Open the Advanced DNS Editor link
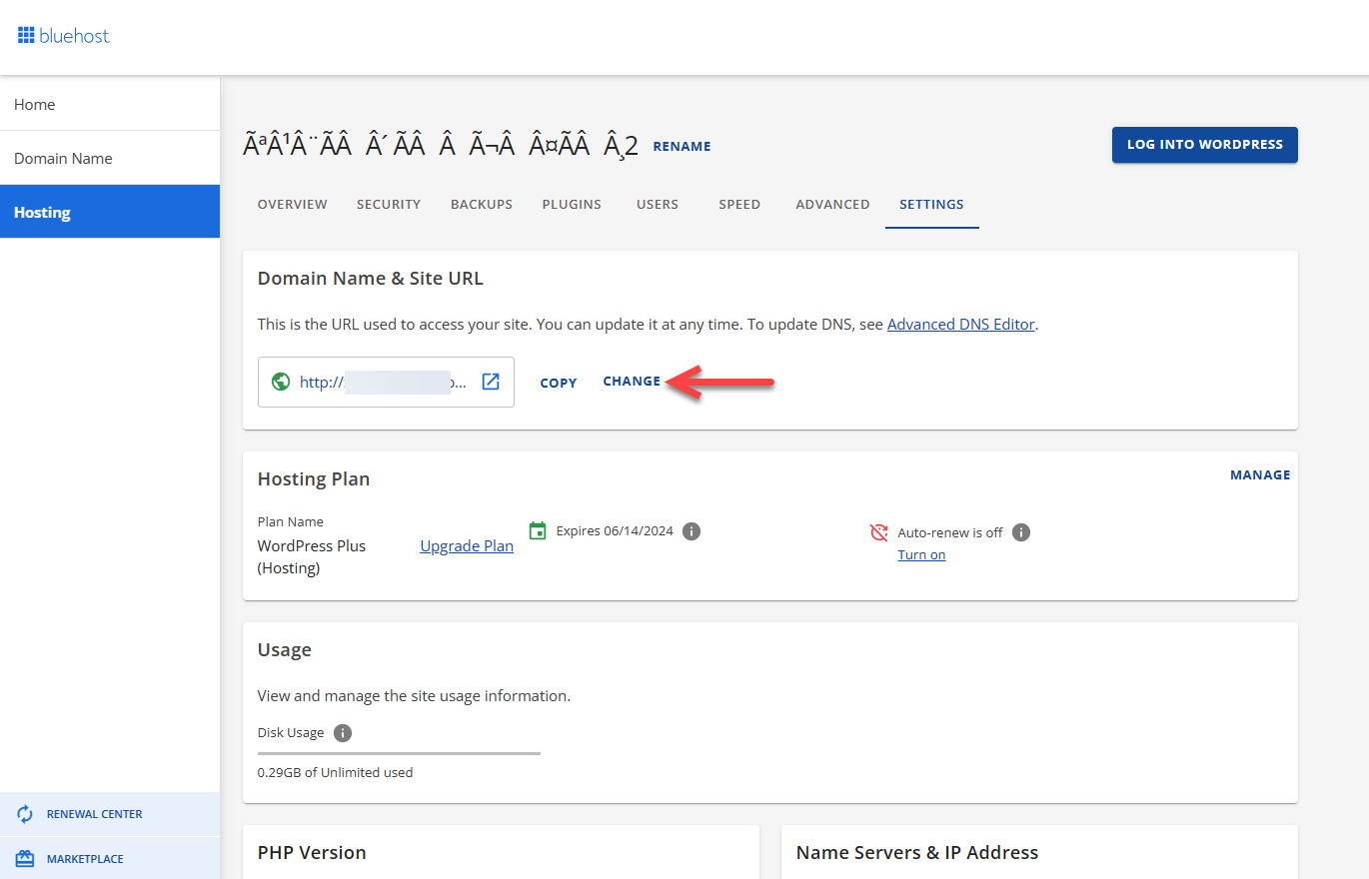Viewport: 1369px width, 879px height. (960, 324)
